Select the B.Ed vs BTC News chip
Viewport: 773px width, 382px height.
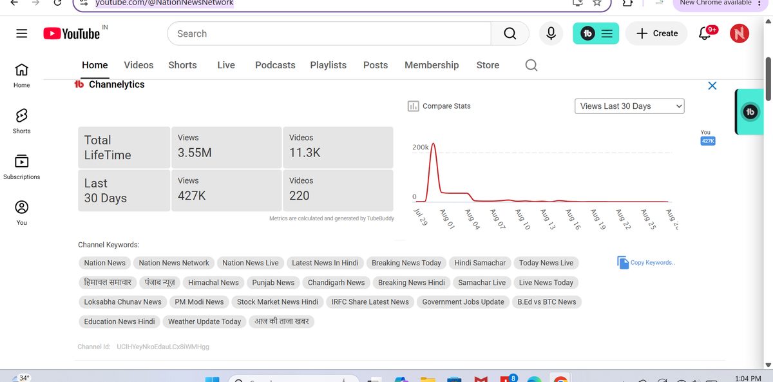coord(547,301)
